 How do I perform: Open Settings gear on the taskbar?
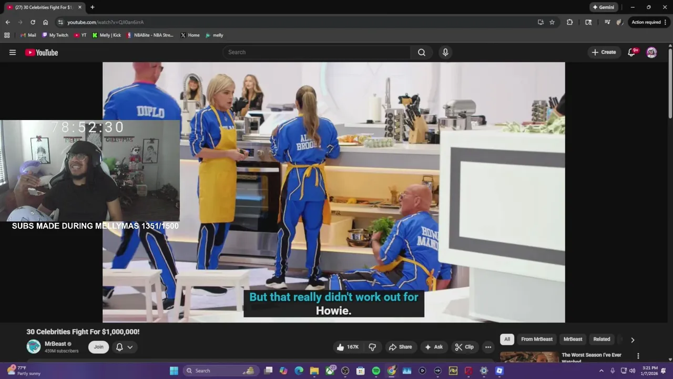[x=484, y=371]
